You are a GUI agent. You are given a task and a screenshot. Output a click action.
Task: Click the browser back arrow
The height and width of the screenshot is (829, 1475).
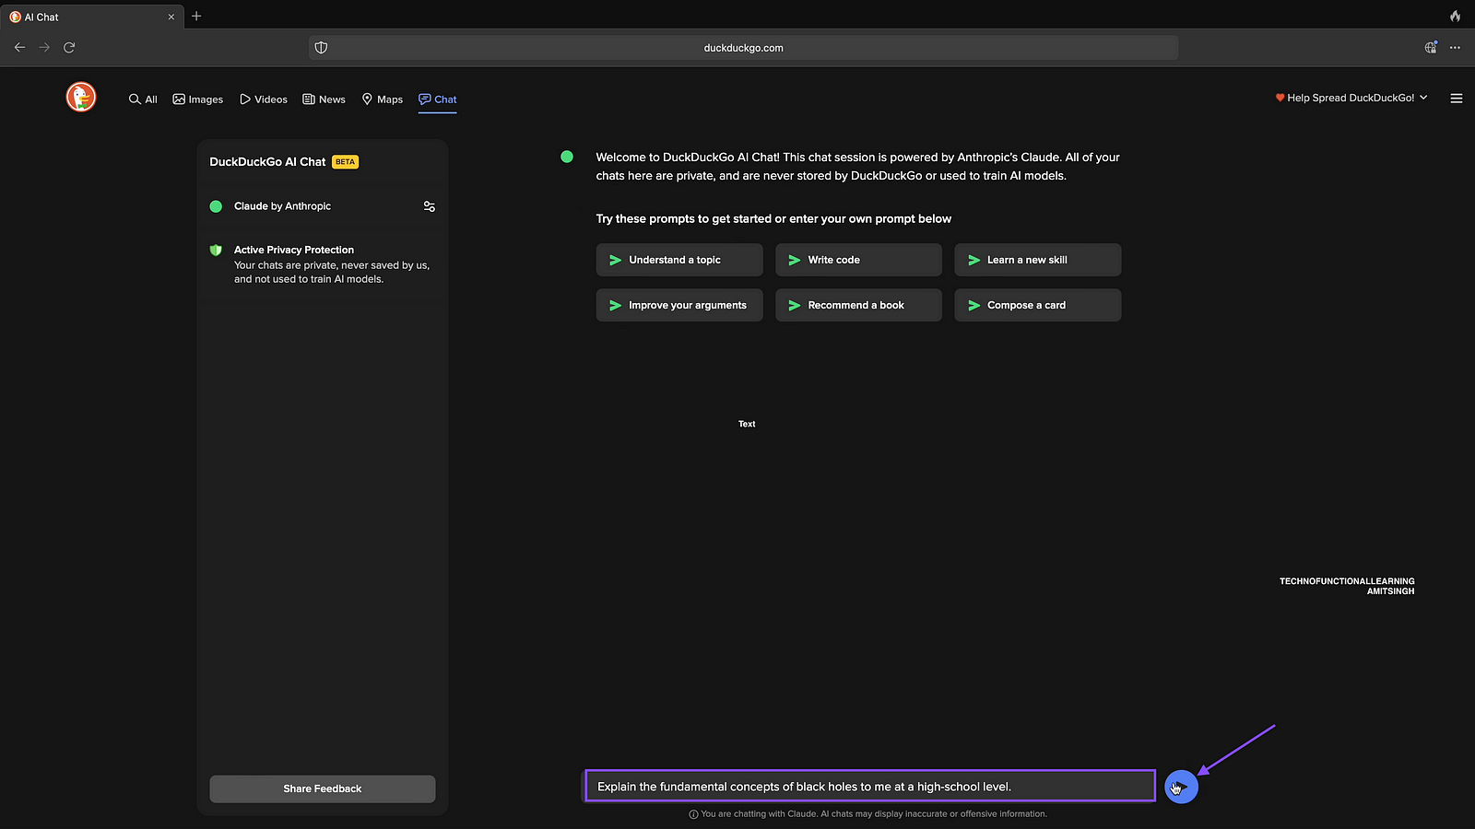point(19,47)
